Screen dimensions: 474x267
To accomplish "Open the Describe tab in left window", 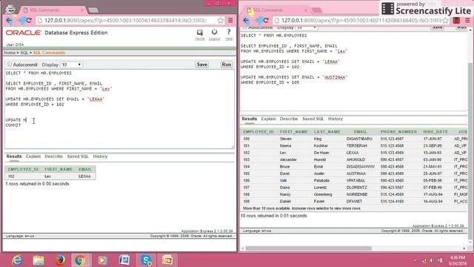I will pos(53,156).
